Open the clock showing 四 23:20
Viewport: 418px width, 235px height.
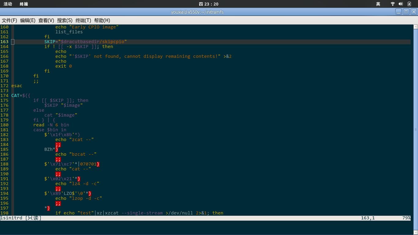pos(209,4)
